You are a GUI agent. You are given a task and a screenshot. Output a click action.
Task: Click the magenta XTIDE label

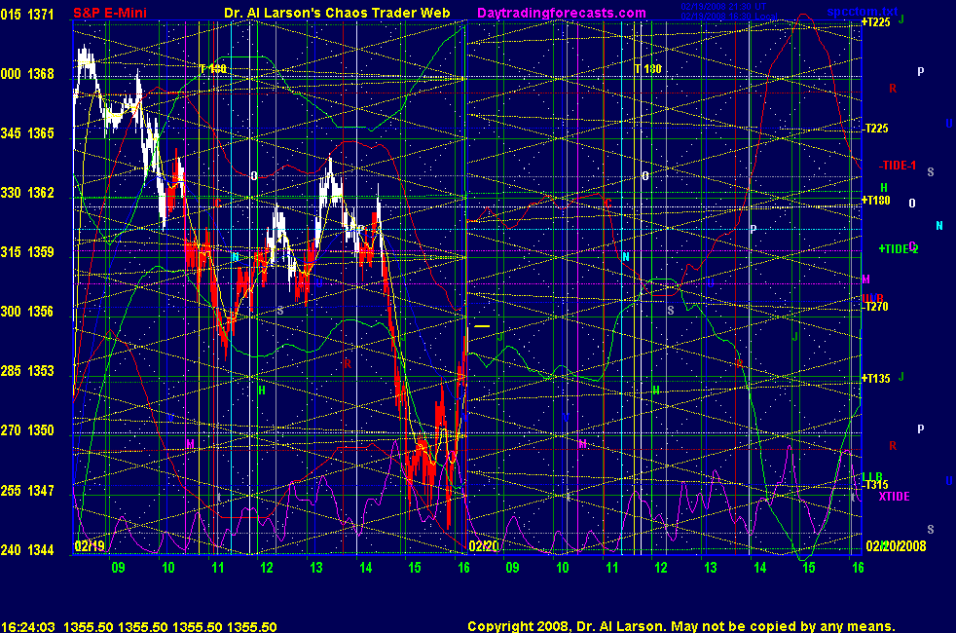894,497
